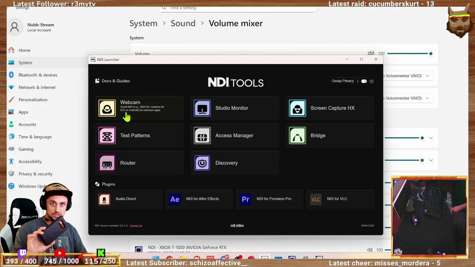The width and height of the screenshot is (475, 267).
Task: Launch the NDI Discovery tool
Action: (234, 163)
